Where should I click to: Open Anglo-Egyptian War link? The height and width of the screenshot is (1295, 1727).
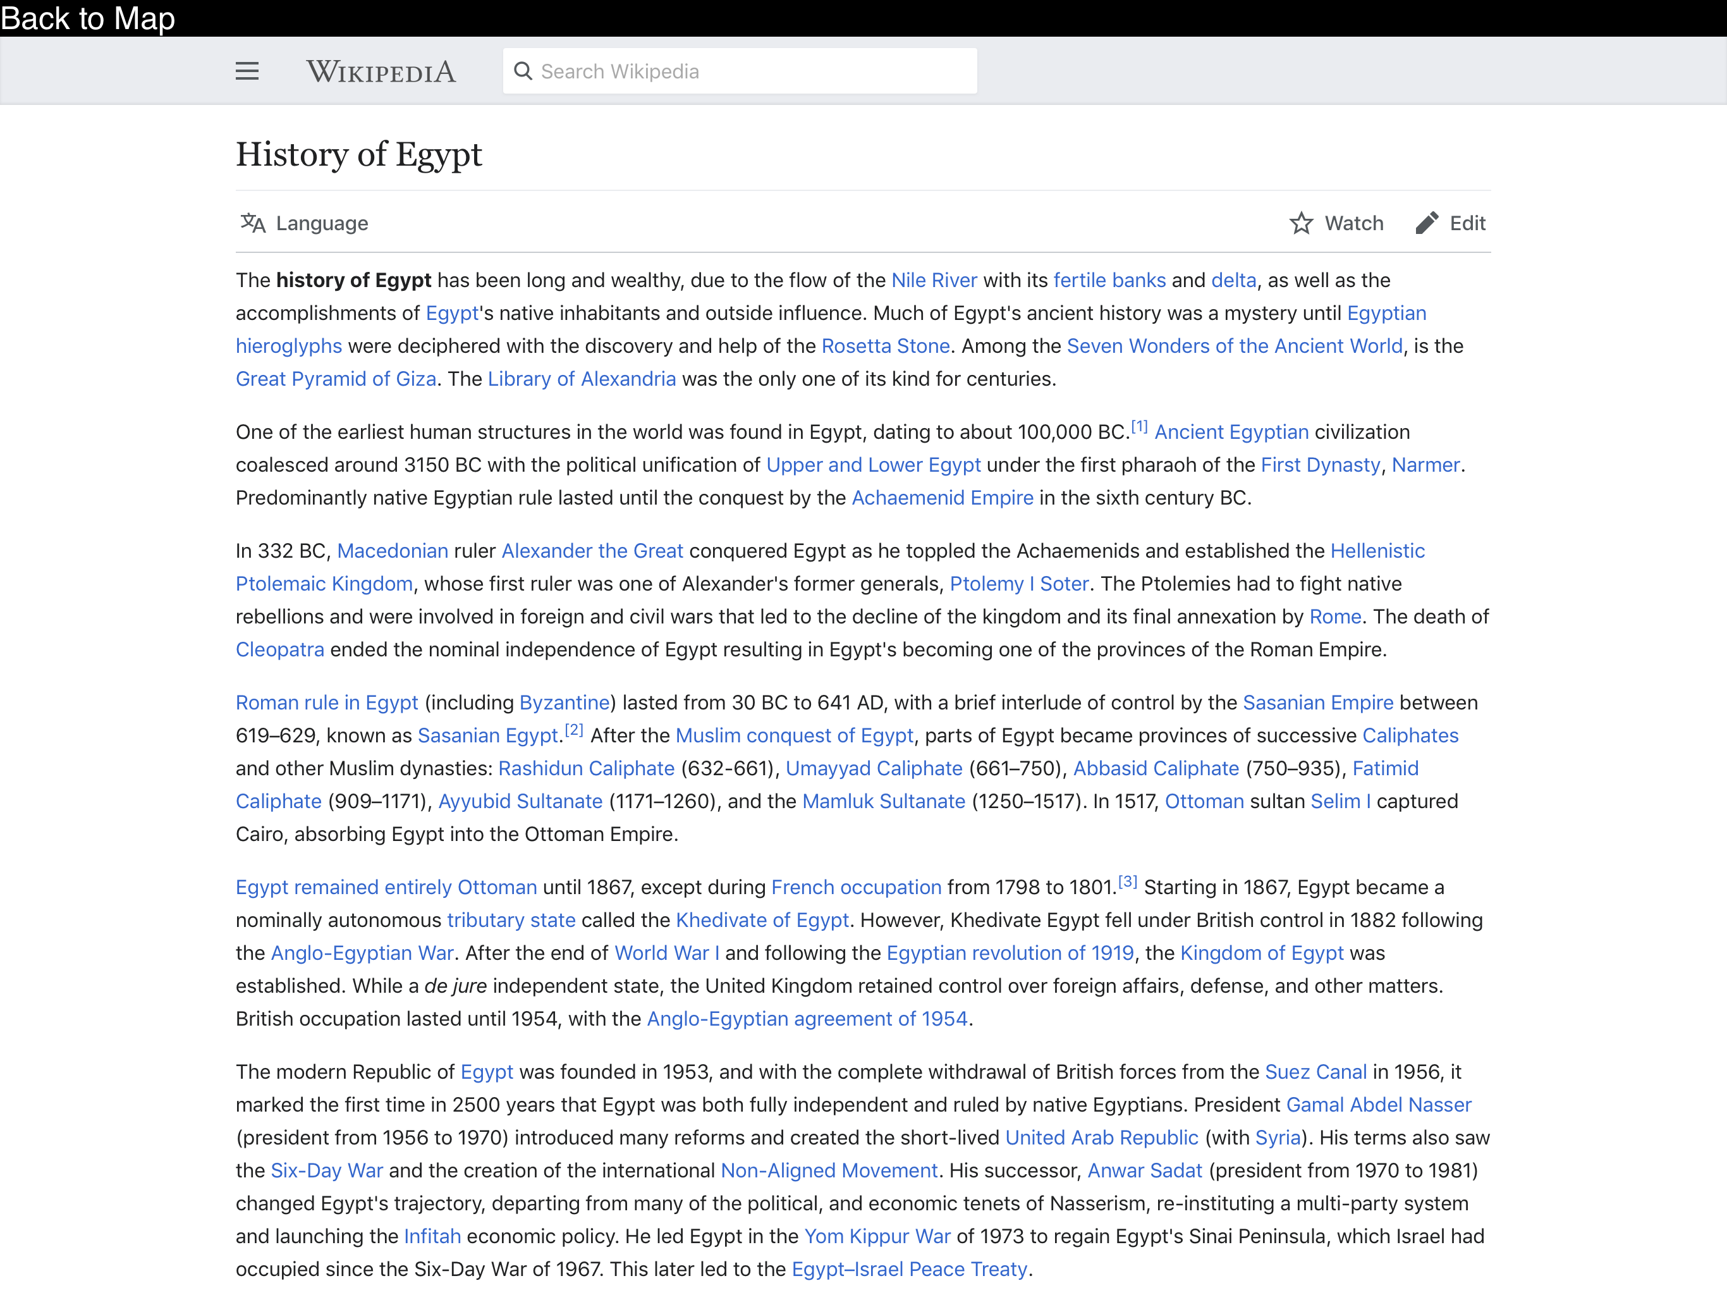click(362, 952)
